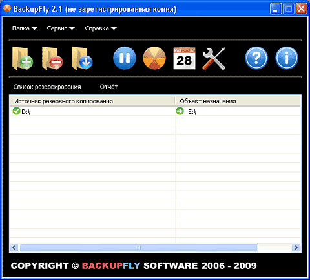Switch to the Список резервирования tab

click(x=47, y=87)
